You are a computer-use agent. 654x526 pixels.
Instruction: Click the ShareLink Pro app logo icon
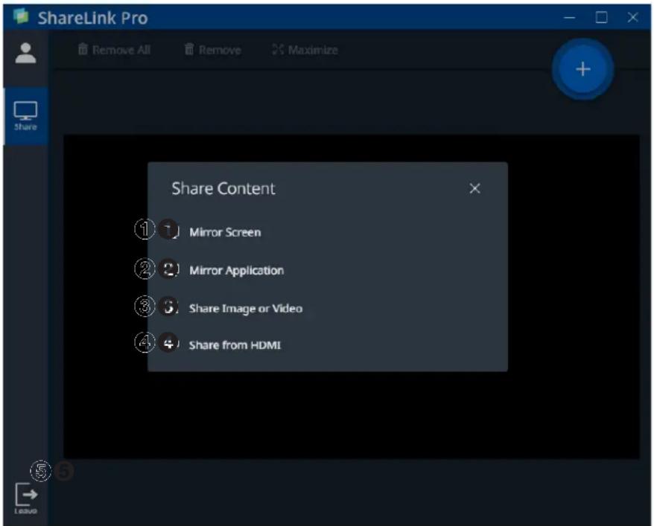21,16
